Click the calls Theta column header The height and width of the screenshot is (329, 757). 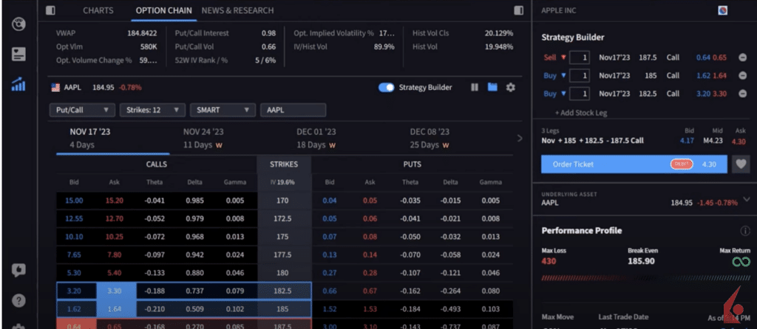click(x=155, y=182)
